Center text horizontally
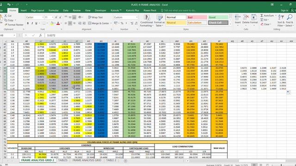The image size is (296, 166). [x=70, y=24]
